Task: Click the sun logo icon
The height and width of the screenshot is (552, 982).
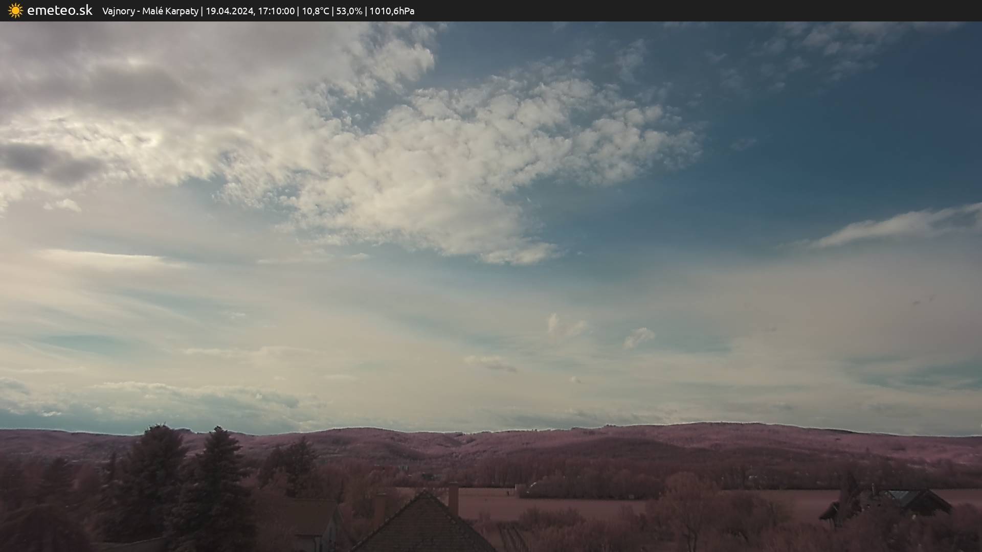Action: click(15, 11)
